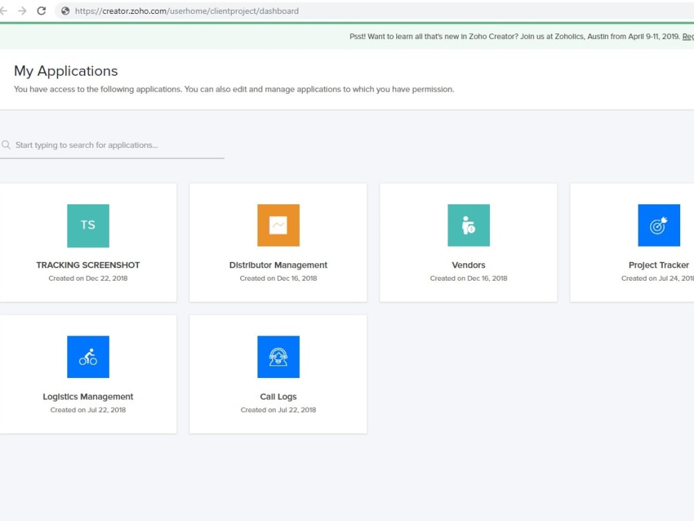Open the TRACKING SCREENSHOT name link
694x521 pixels.
pyautogui.click(x=87, y=265)
